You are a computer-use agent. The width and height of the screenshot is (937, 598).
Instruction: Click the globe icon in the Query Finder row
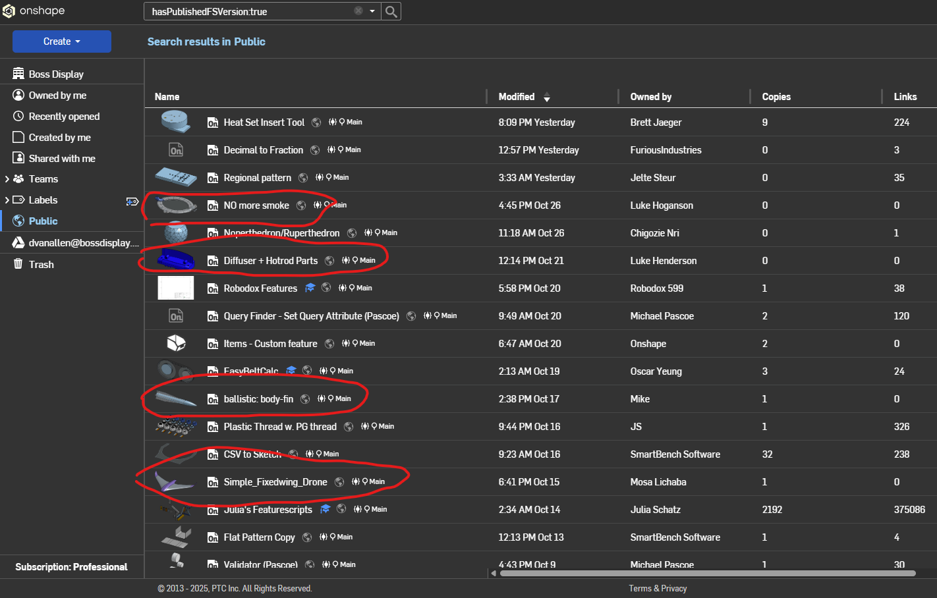[411, 316]
